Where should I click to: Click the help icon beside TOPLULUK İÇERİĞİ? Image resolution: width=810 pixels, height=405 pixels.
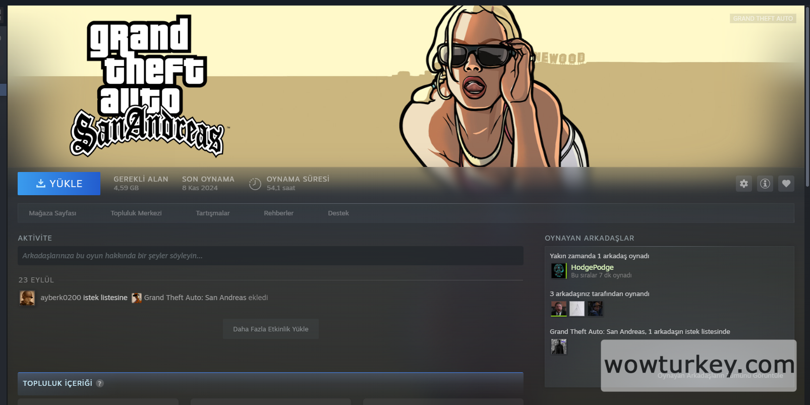pos(100,383)
